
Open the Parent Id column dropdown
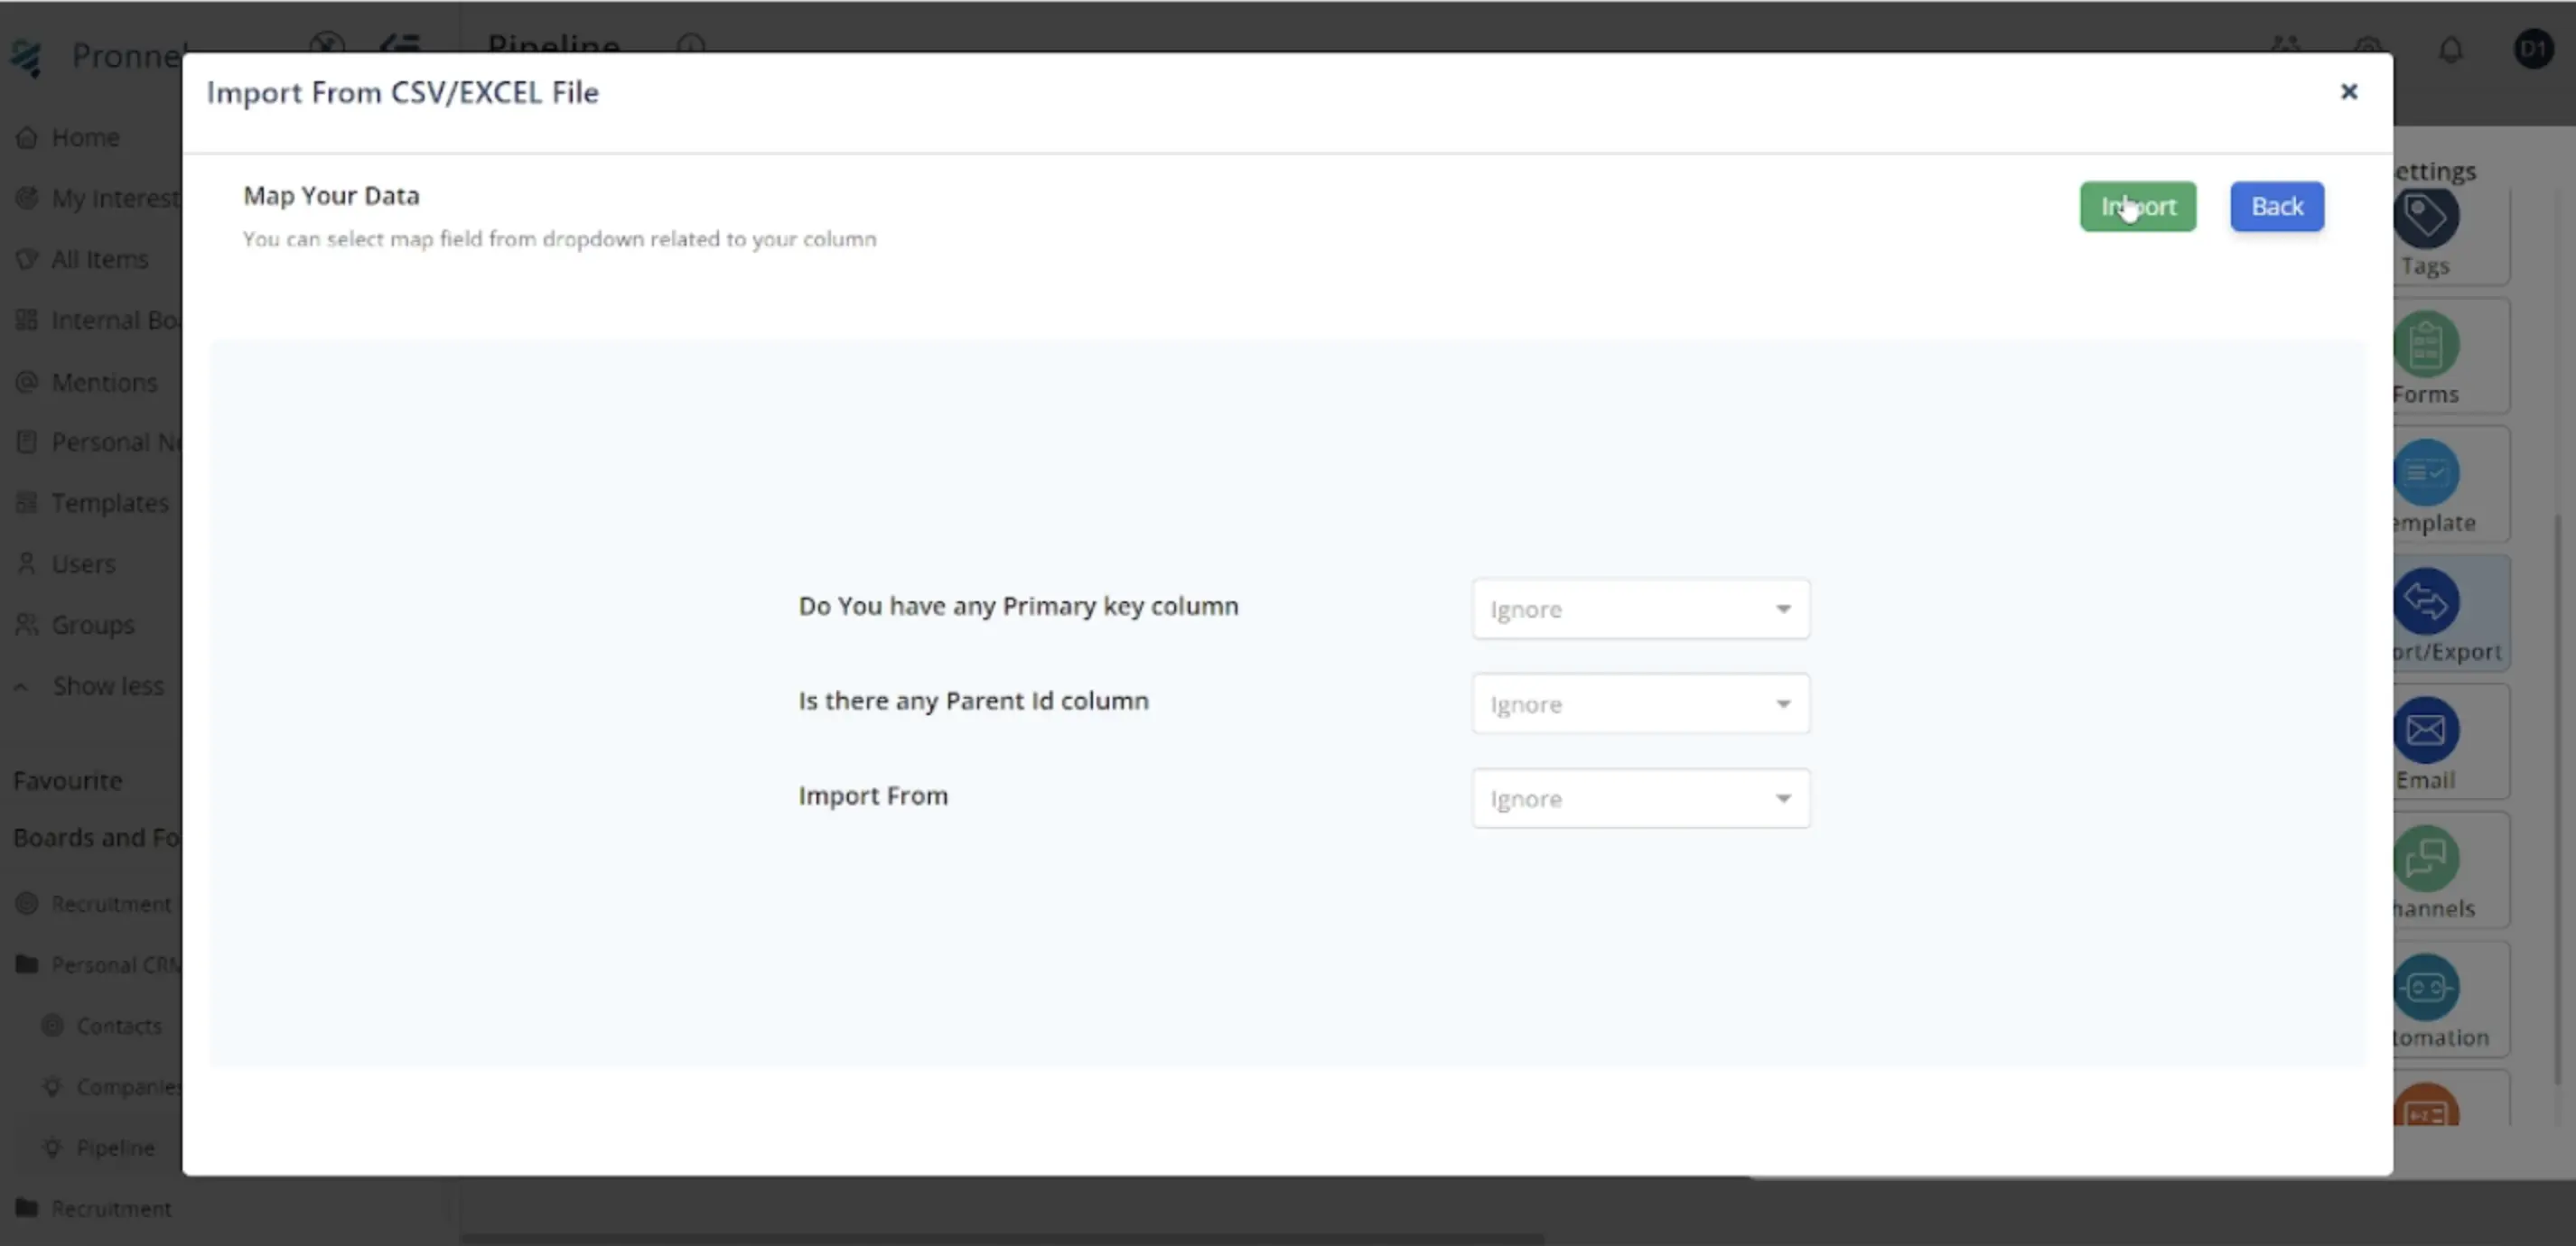[x=1640, y=704]
